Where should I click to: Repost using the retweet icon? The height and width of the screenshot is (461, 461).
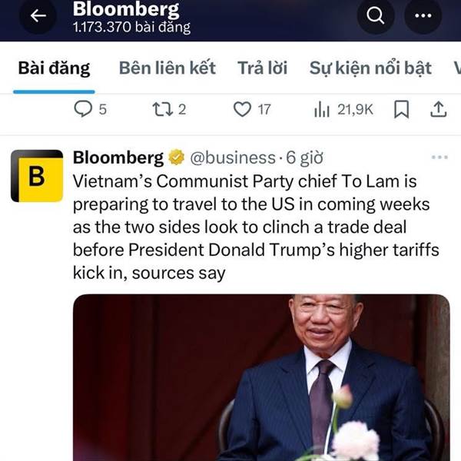coord(163,109)
